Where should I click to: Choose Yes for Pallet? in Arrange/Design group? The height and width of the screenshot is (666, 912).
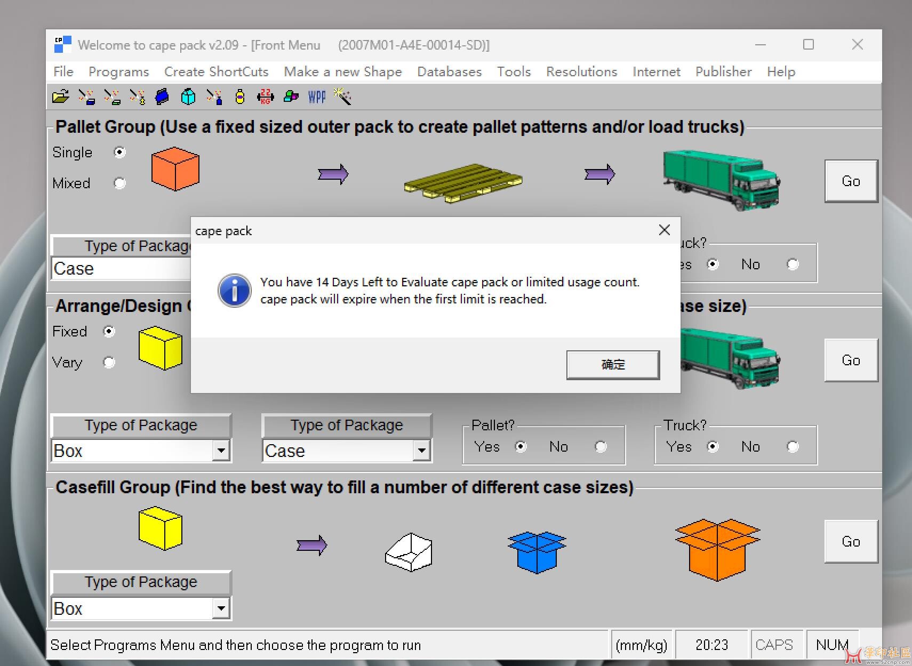pyautogui.click(x=521, y=447)
